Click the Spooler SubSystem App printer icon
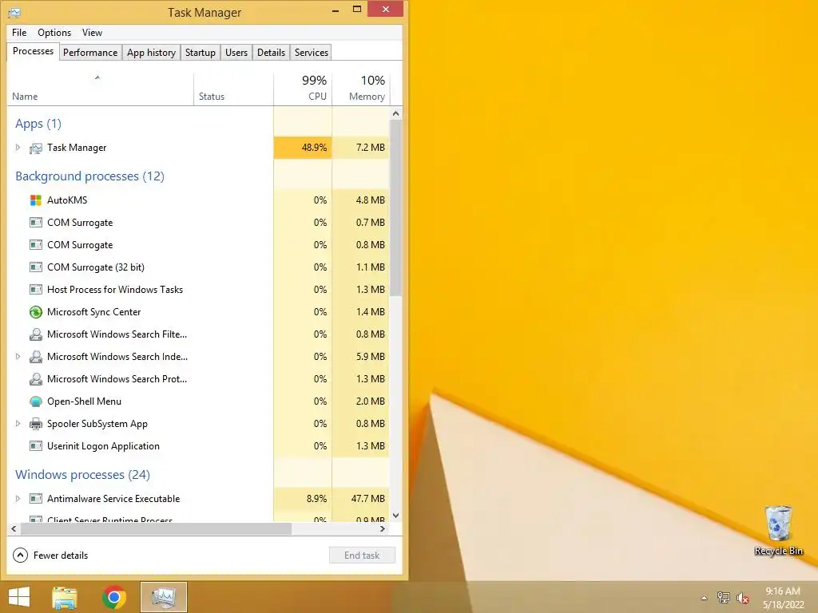 (x=36, y=424)
